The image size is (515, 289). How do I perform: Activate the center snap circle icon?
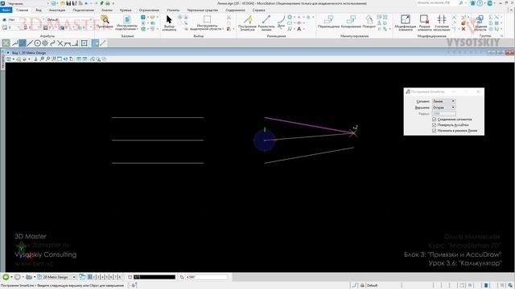(38, 43)
